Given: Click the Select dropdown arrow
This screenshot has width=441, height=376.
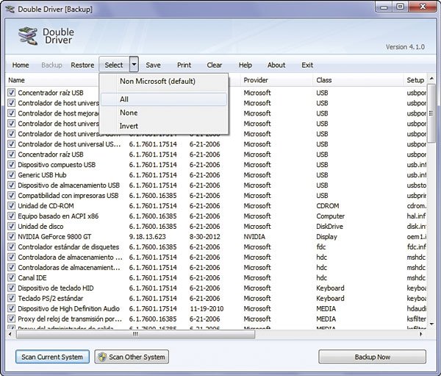Looking at the screenshot, I should (x=134, y=65).
